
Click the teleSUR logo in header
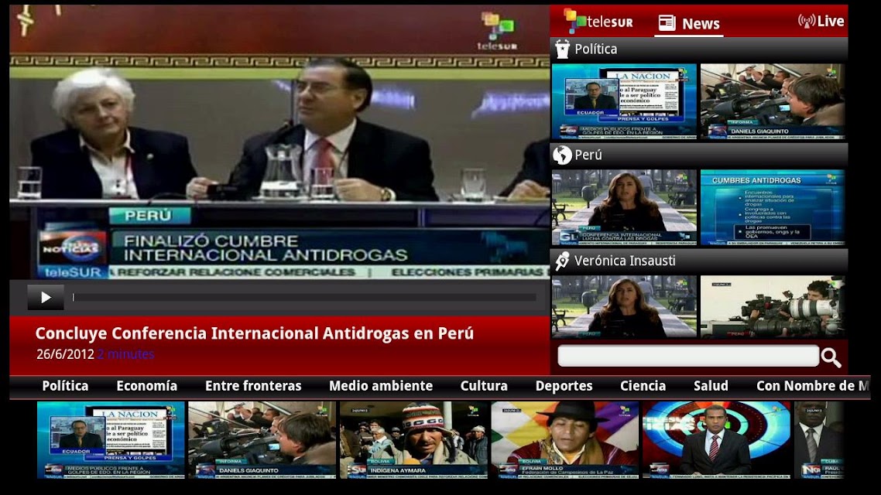(x=598, y=22)
